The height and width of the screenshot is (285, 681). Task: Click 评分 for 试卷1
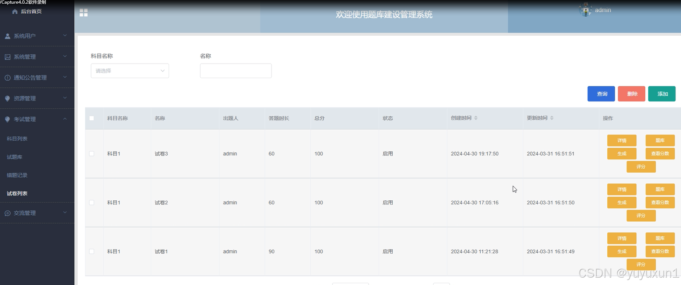click(x=641, y=265)
